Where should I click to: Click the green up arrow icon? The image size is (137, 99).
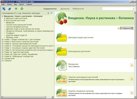click(x=16, y=9)
